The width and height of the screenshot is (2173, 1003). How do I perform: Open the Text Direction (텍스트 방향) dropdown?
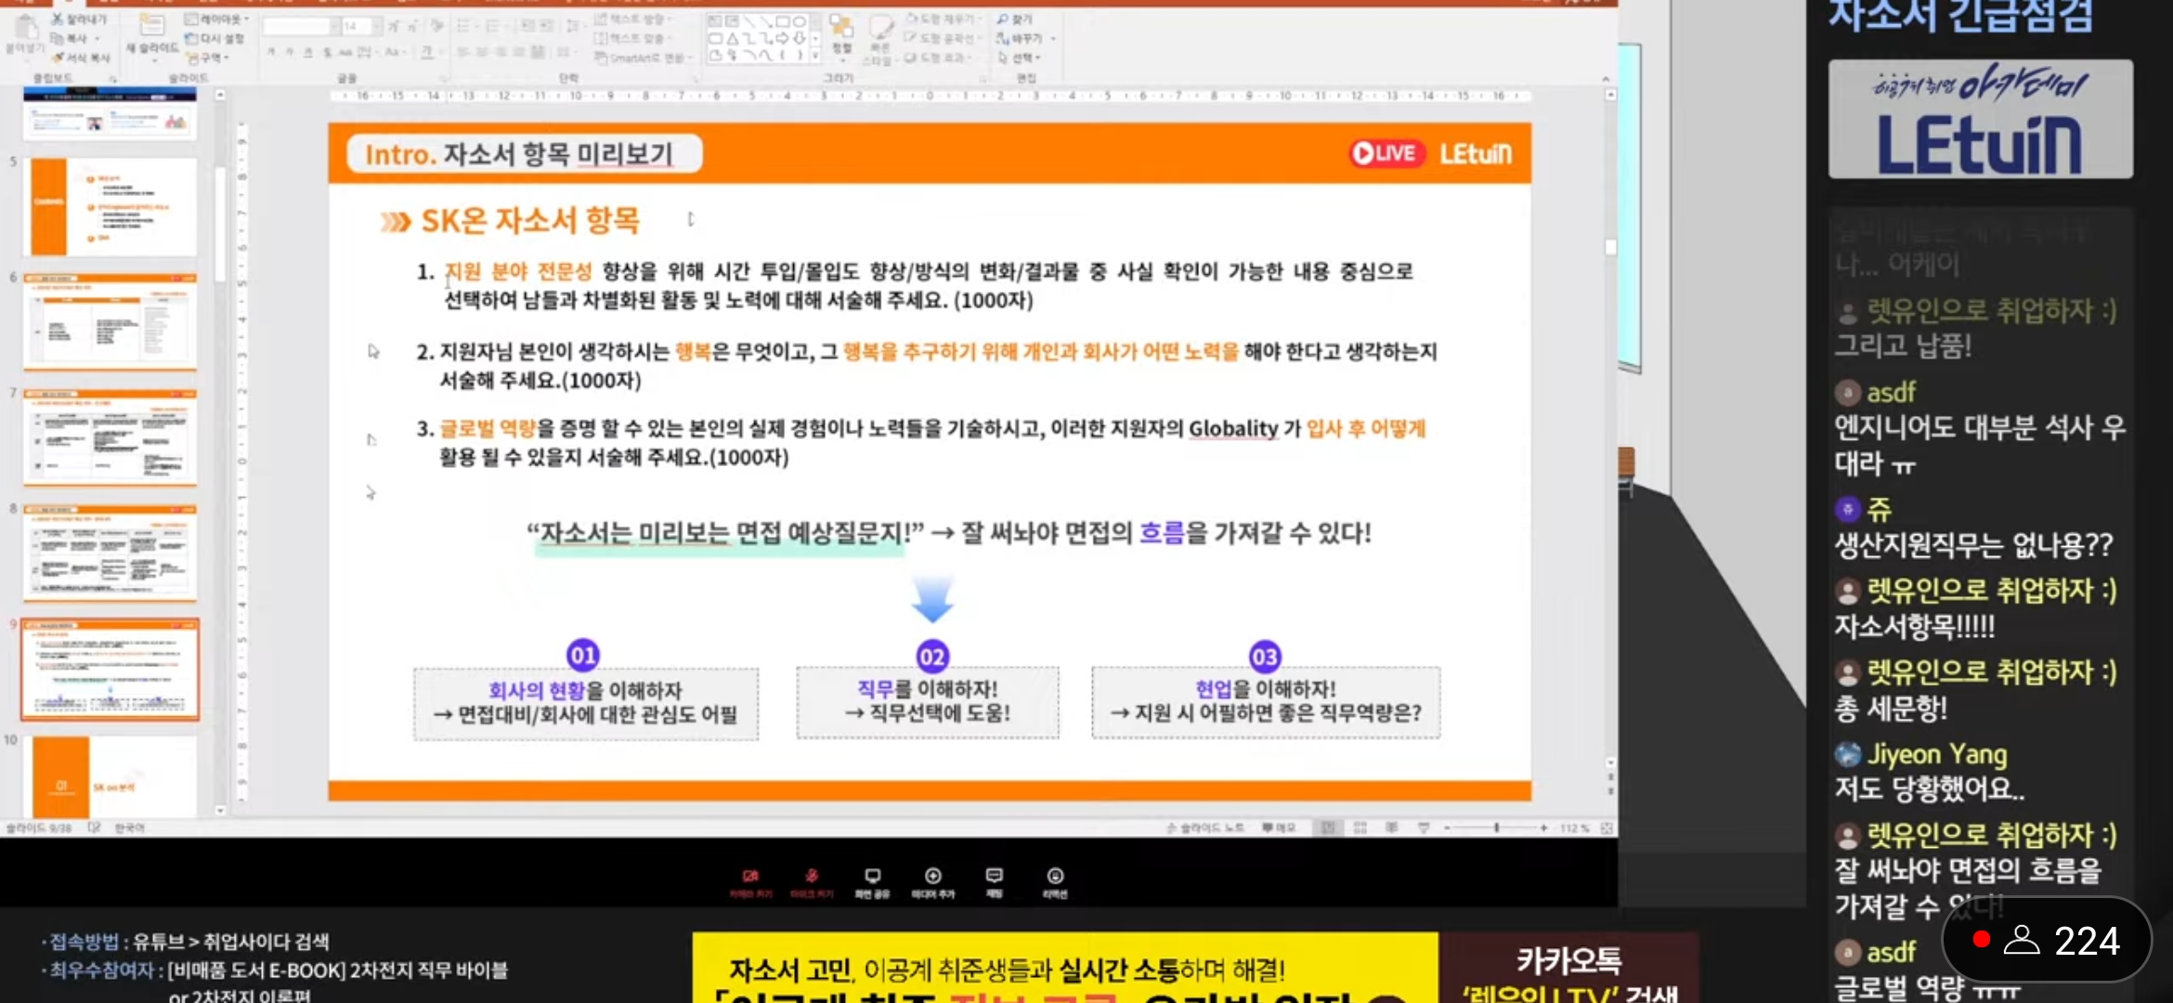tap(632, 19)
